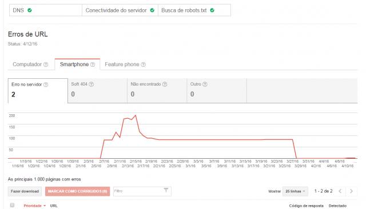Open help icon beside Soft 404
366x209 pixels.
tap(91, 85)
